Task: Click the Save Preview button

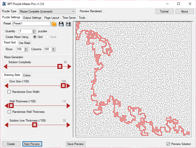Action: (x=76, y=144)
